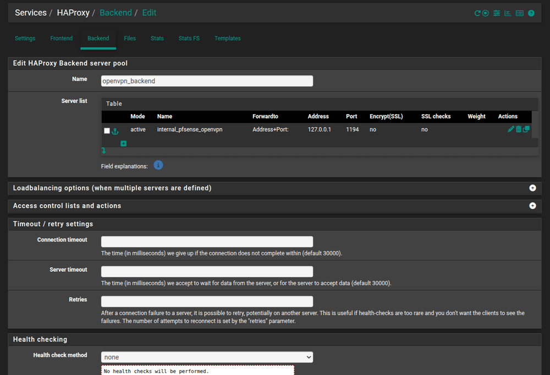Show field explanations info icon
This screenshot has height=375, width=550.
[x=158, y=165]
